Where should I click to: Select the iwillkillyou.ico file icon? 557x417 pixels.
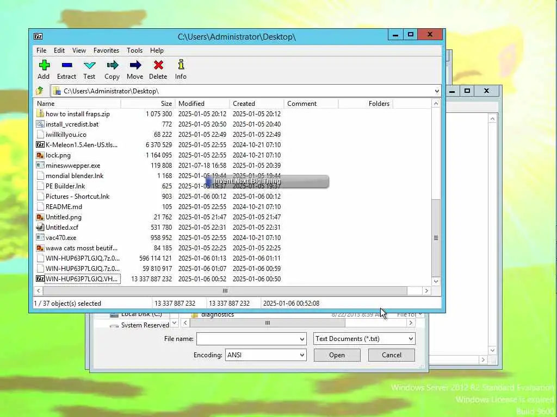pyautogui.click(x=40, y=135)
